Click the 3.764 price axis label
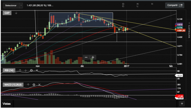 point(180,55)
